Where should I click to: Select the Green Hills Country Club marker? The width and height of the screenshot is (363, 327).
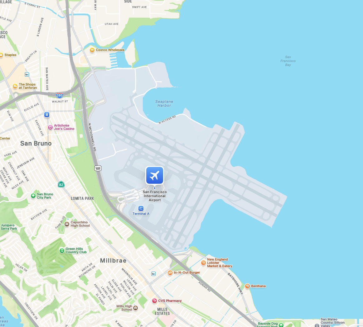pyautogui.click(x=62, y=250)
